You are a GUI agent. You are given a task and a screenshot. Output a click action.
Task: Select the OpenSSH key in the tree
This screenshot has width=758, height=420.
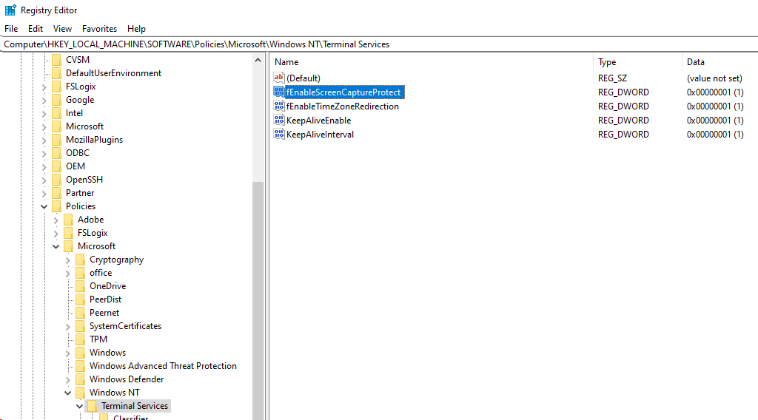pos(84,180)
